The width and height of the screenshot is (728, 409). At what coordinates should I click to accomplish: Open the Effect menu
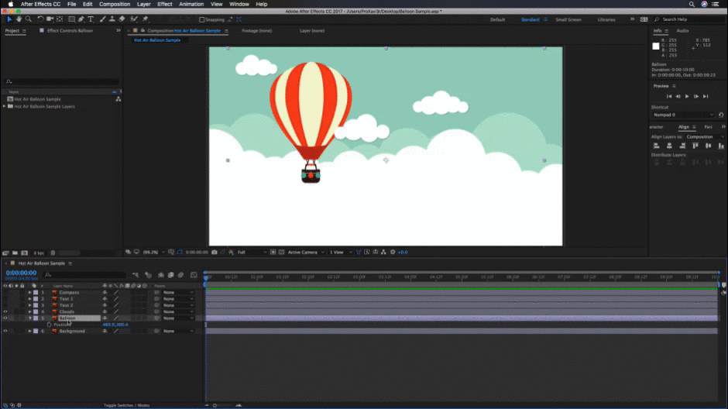point(164,4)
